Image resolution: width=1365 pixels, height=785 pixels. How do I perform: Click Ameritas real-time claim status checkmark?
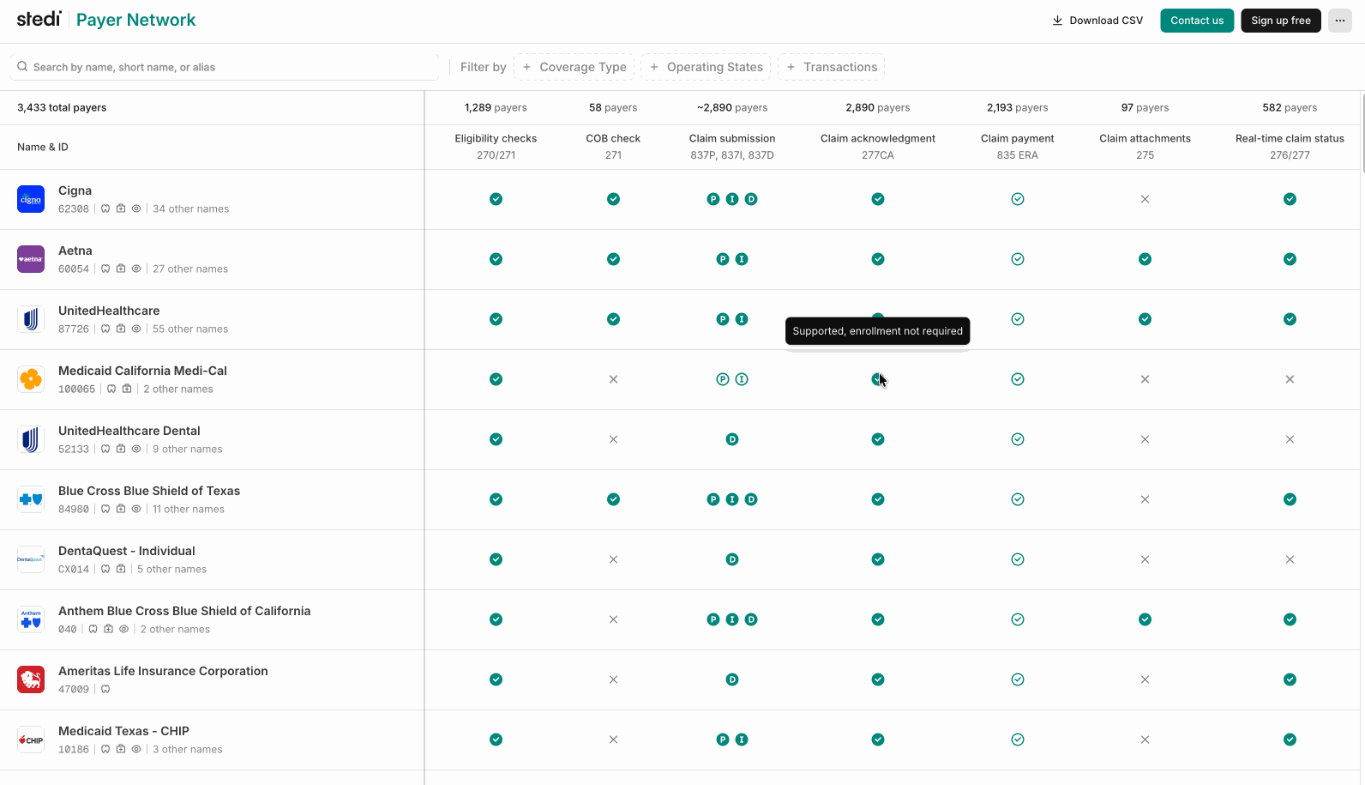(1290, 679)
